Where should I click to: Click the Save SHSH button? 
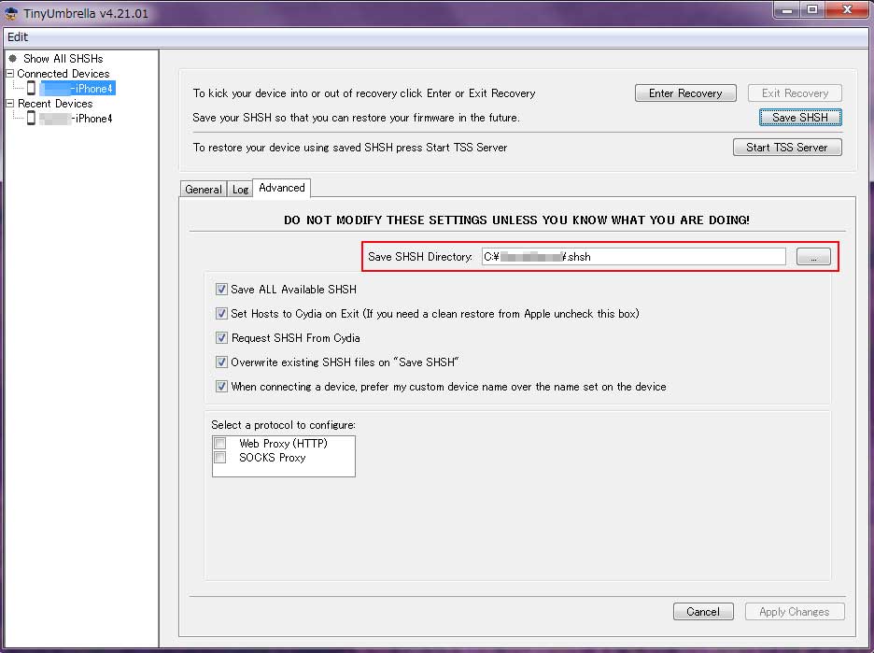point(800,118)
